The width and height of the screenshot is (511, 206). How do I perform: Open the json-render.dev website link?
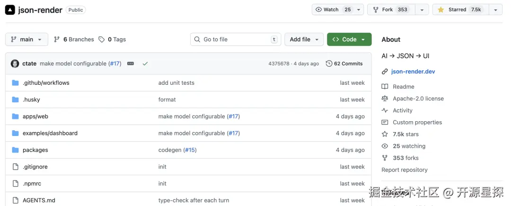(413, 72)
